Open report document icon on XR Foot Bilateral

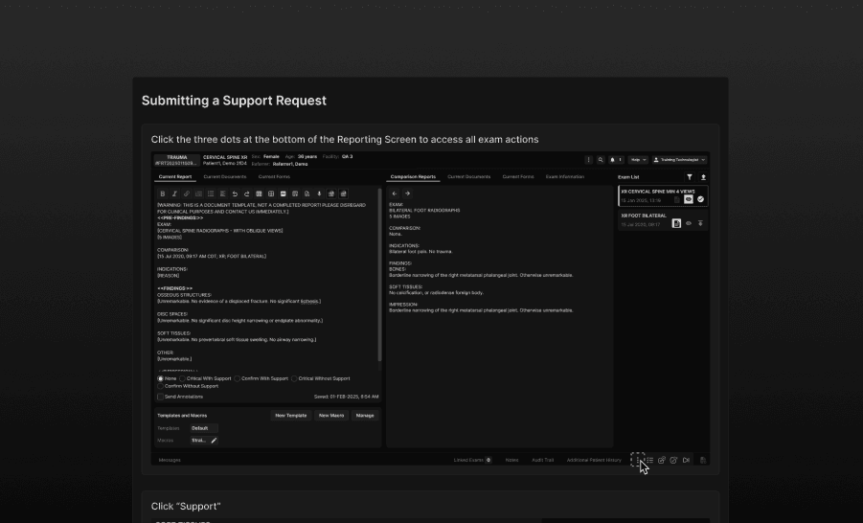(676, 223)
